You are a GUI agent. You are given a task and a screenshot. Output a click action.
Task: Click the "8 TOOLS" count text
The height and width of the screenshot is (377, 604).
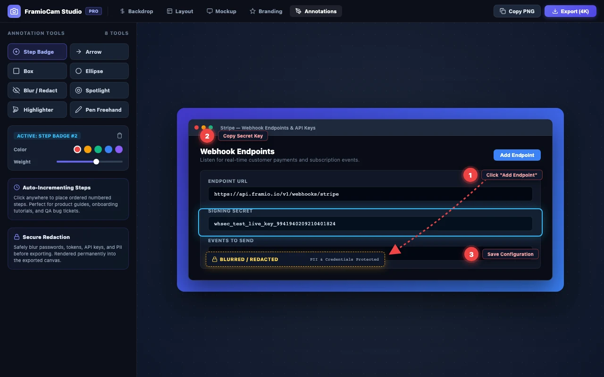[x=117, y=33]
